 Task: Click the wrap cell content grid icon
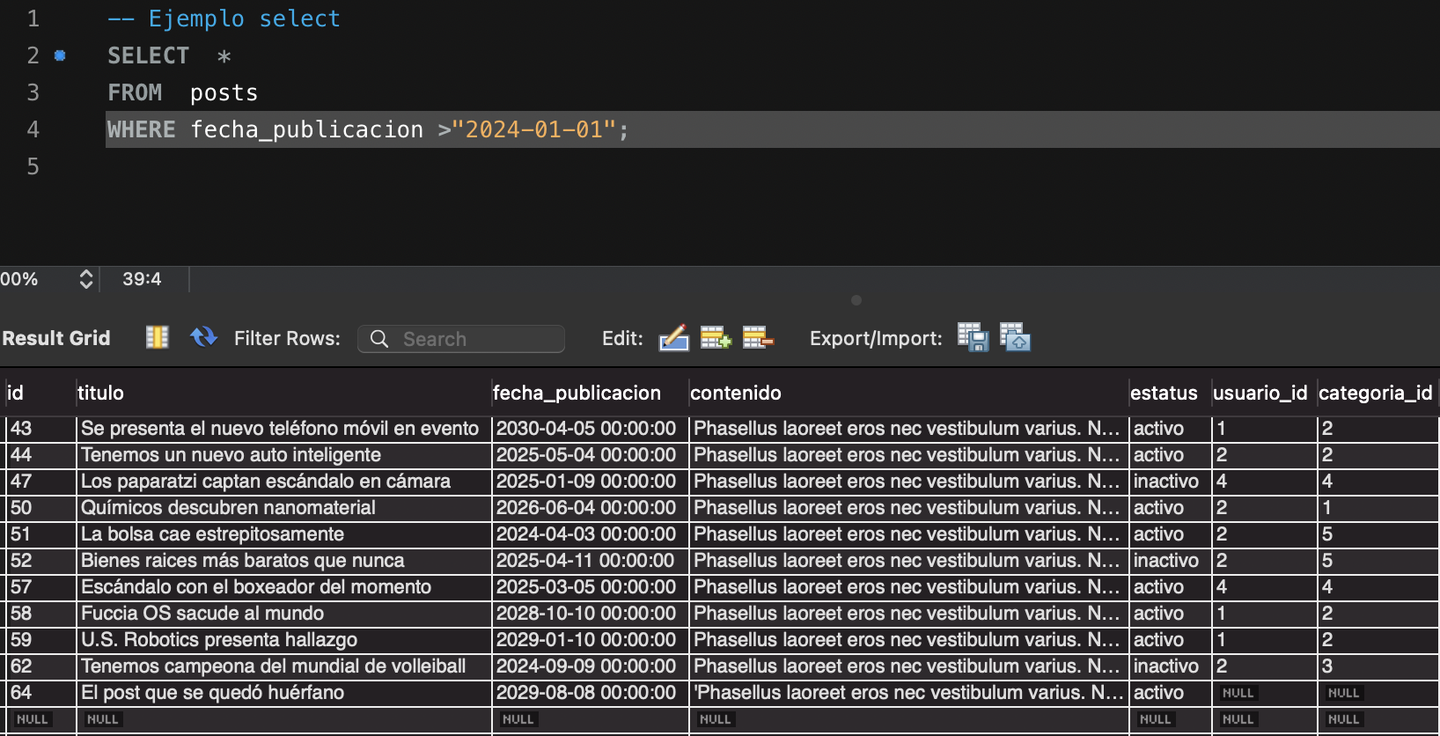tap(157, 337)
